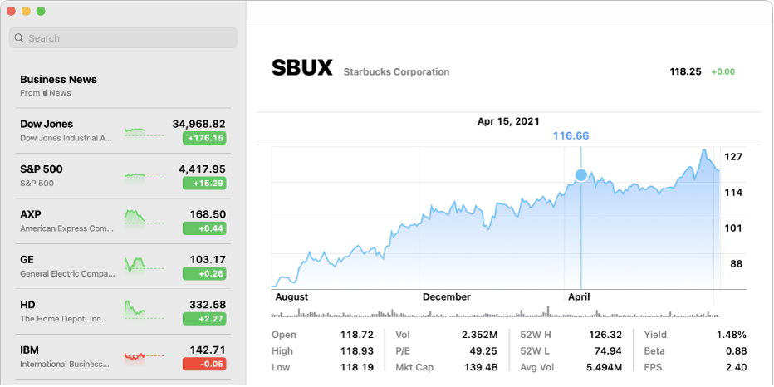
Task: Minimize the window with yellow button
Action: click(26, 11)
